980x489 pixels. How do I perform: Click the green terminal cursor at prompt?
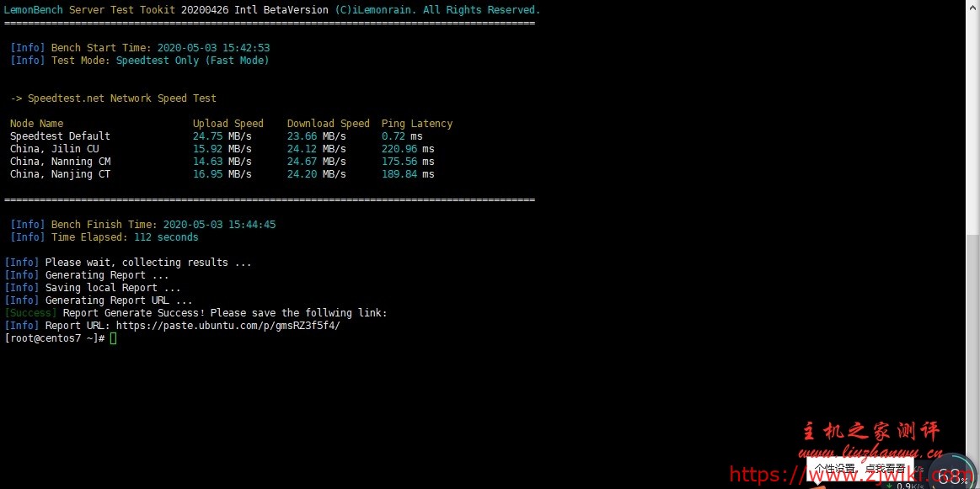click(x=114, y=338)
